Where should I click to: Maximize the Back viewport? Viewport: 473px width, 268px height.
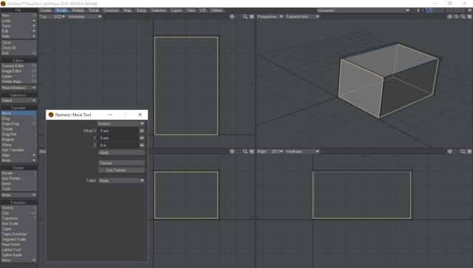(x=251, y=151)
